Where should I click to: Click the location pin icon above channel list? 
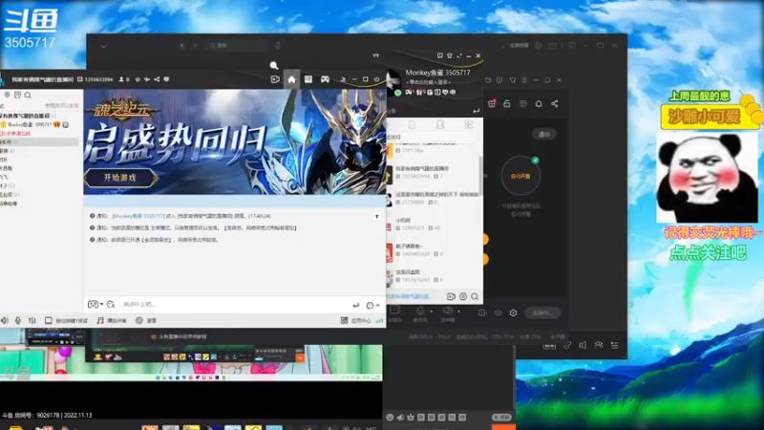pyautogui.click(x=7, y=95)
